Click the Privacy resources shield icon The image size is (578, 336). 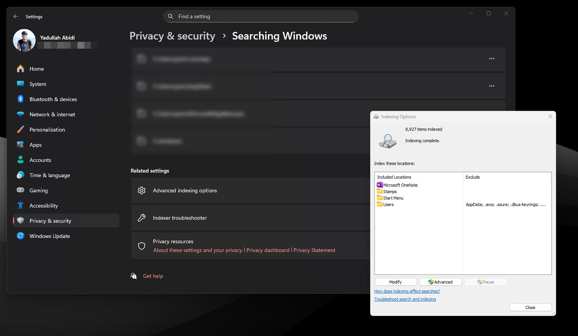coord(142,246)
